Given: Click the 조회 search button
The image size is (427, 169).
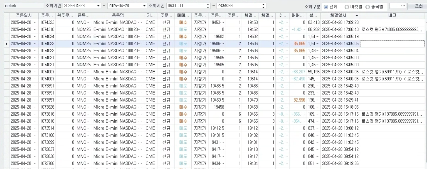Looking at the screenshot, I should 418,6.
